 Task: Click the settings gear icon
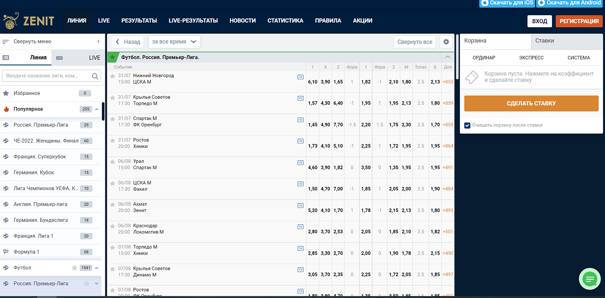point(446,42)
